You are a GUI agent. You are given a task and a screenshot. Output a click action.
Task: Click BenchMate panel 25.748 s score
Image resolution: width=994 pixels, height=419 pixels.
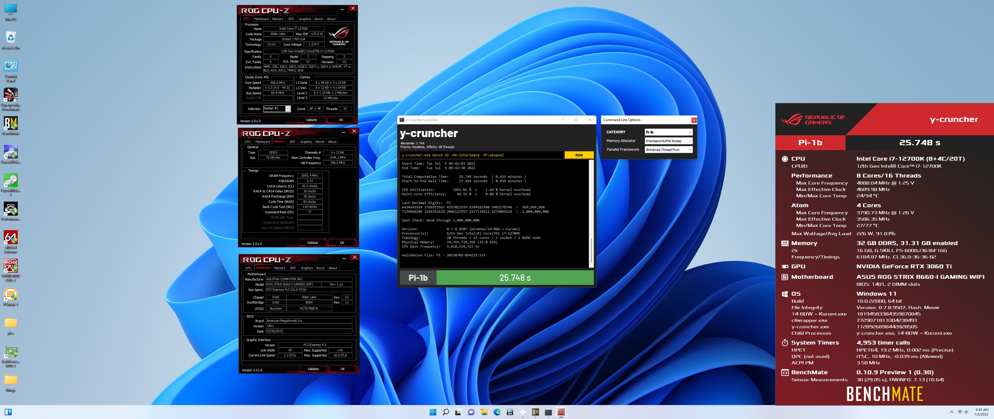pyautogui.click(x=919, y=143)
